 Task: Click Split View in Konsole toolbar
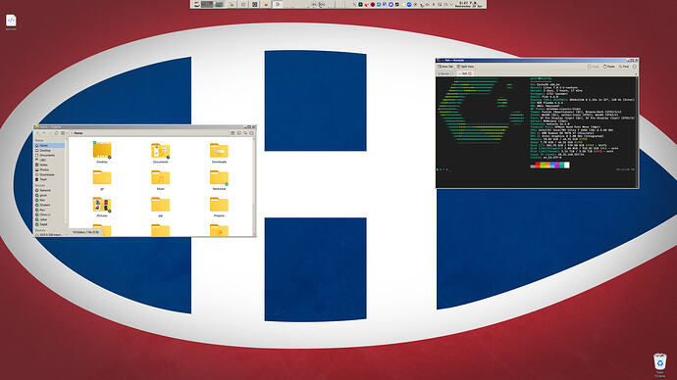[466, 67]
